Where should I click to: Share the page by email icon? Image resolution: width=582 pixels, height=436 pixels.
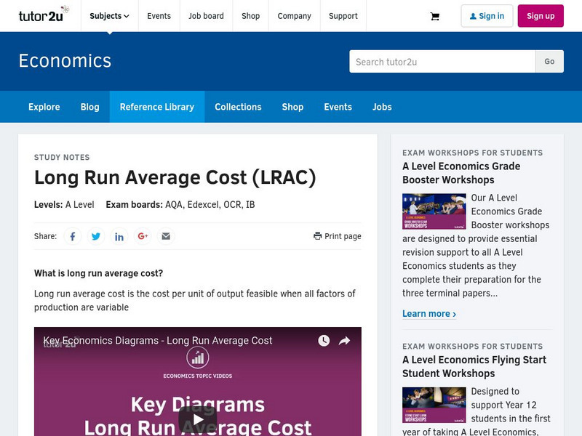[166, 236]
